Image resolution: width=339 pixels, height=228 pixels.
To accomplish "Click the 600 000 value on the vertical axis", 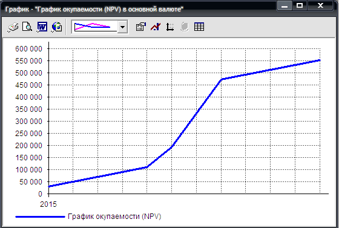I will (x=28, y=49).
